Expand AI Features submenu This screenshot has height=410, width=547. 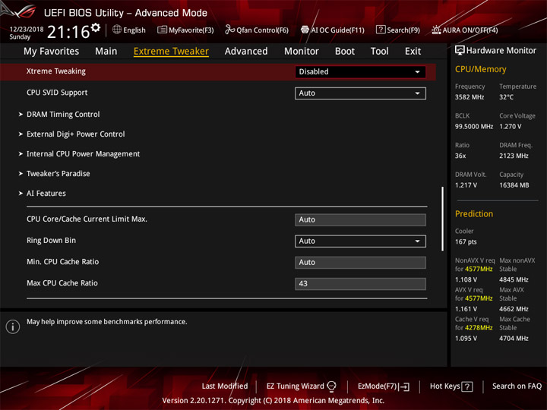coord(46,193)
